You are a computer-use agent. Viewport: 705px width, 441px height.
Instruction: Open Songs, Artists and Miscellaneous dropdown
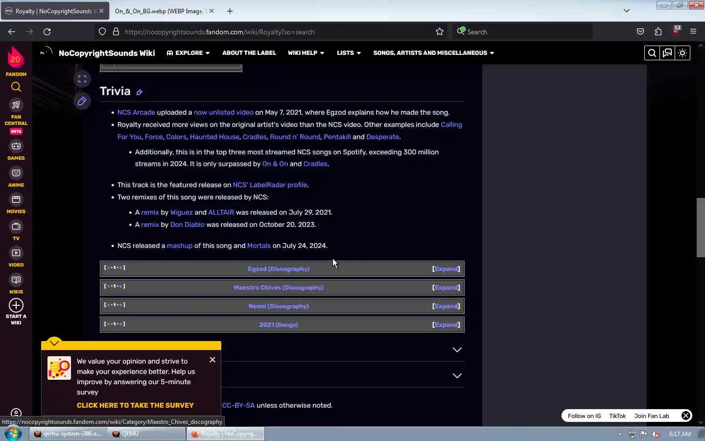coord(434,53)
